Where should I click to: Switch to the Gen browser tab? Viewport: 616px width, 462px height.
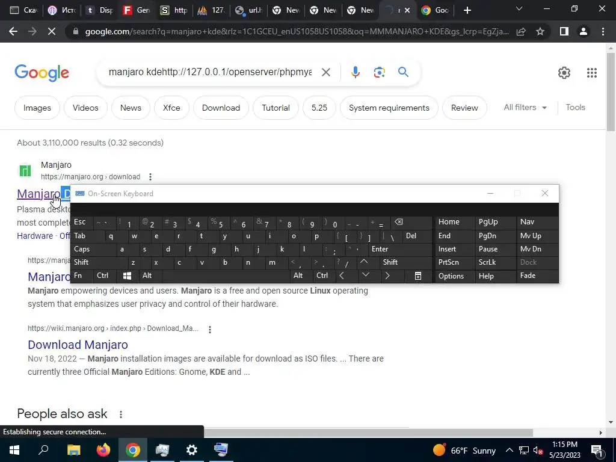coord(136,10)
